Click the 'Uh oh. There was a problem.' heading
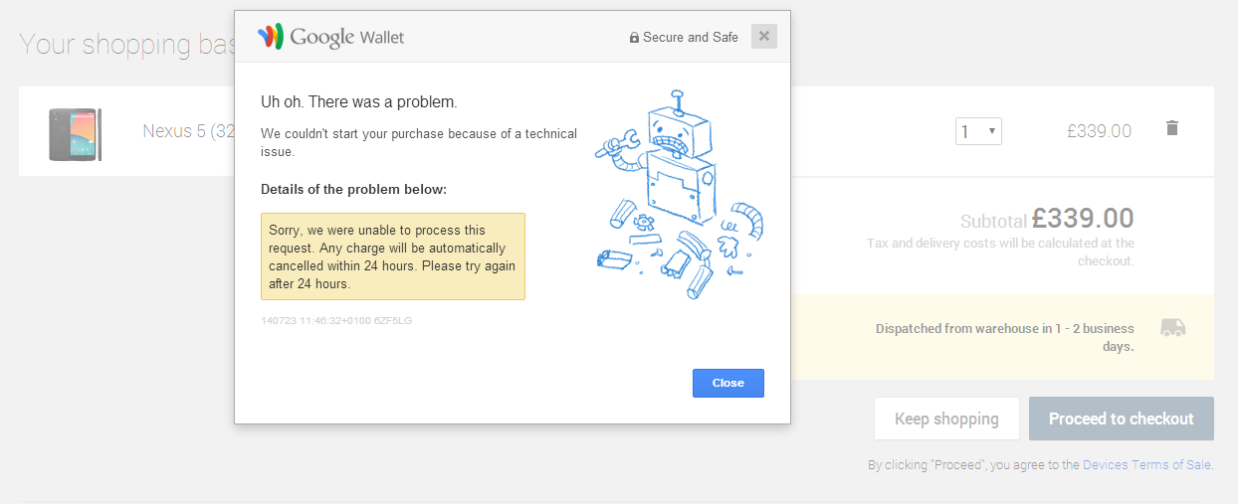Image resolution: width=1238 pixels, height=504 pixels. tap(358, 101)
